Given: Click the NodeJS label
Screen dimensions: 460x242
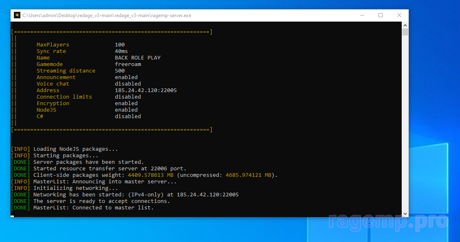Looking at the screenshot, I should [46, 110].
